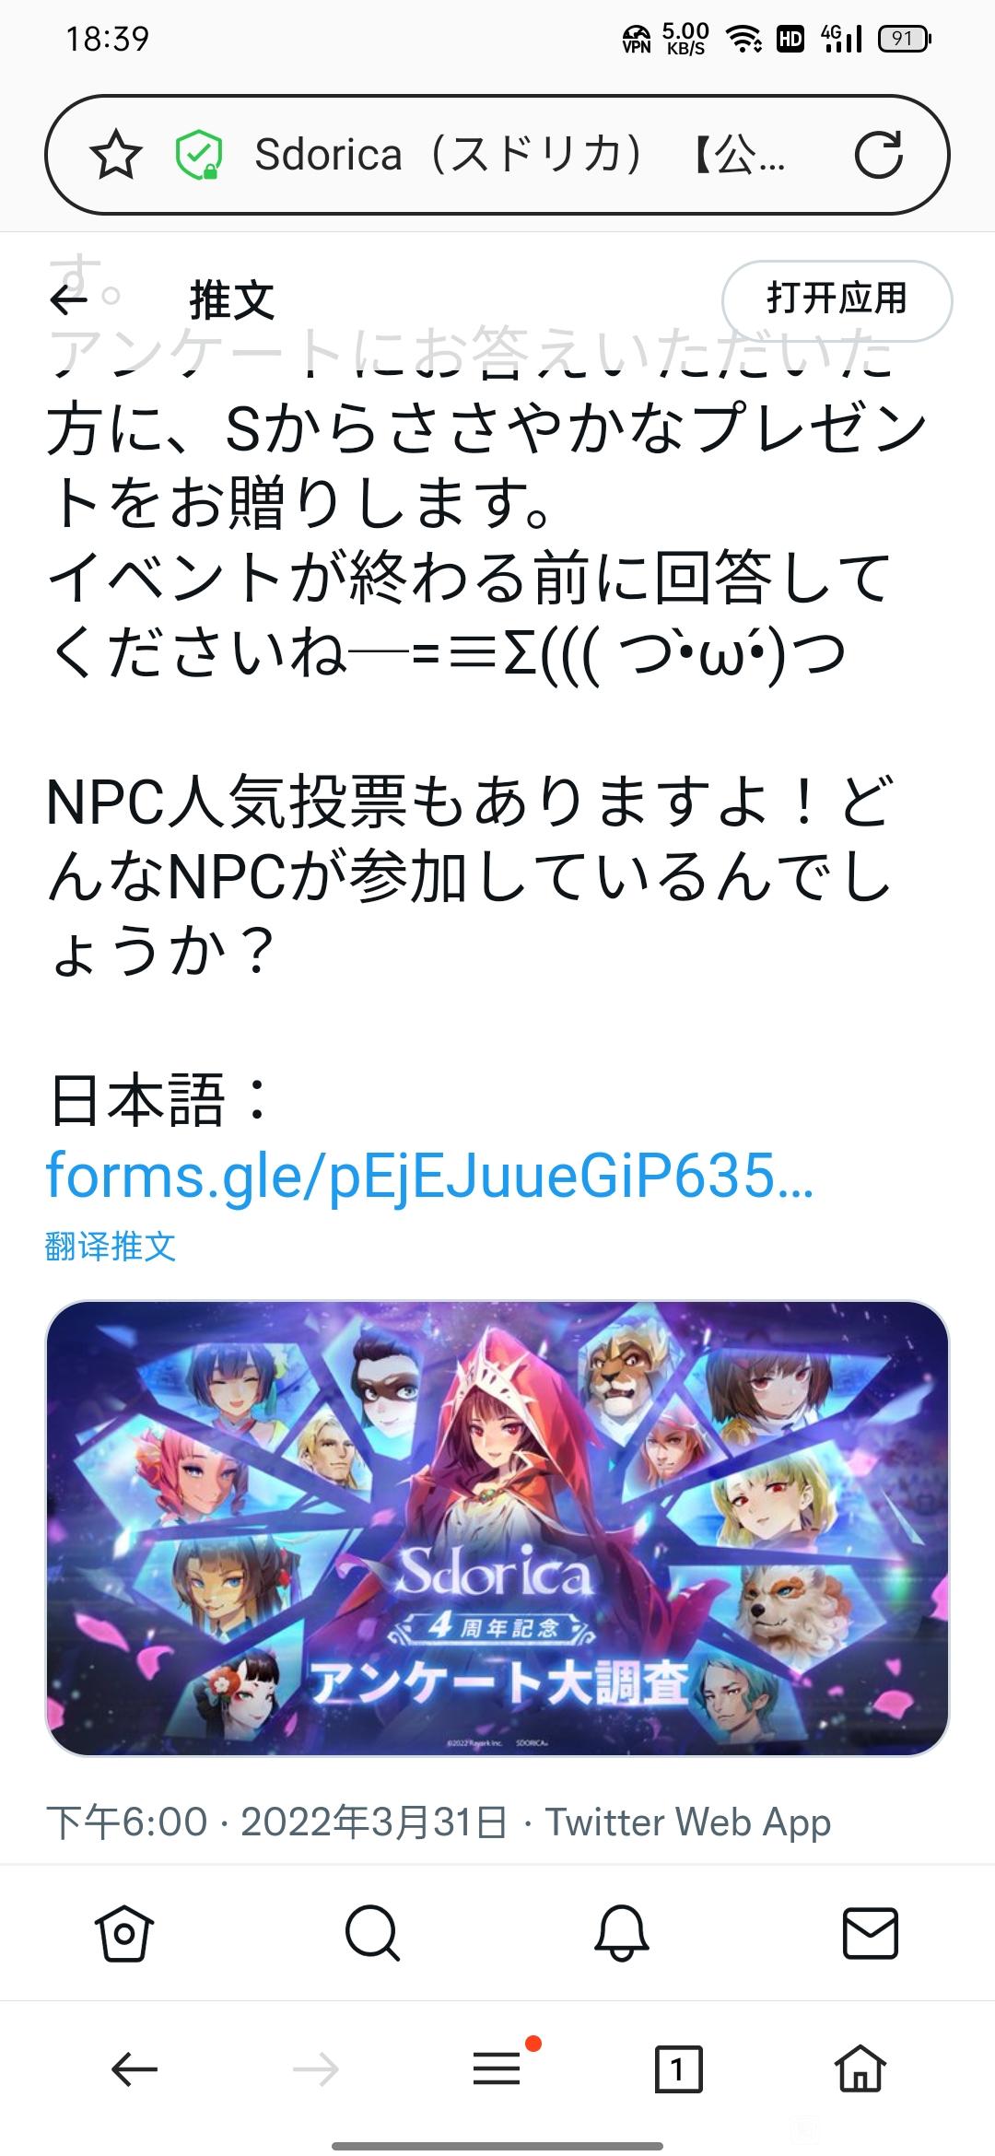Go to browser home page
The height and width of the screenshot is (2156, 995).
(x=860, y=2069)
